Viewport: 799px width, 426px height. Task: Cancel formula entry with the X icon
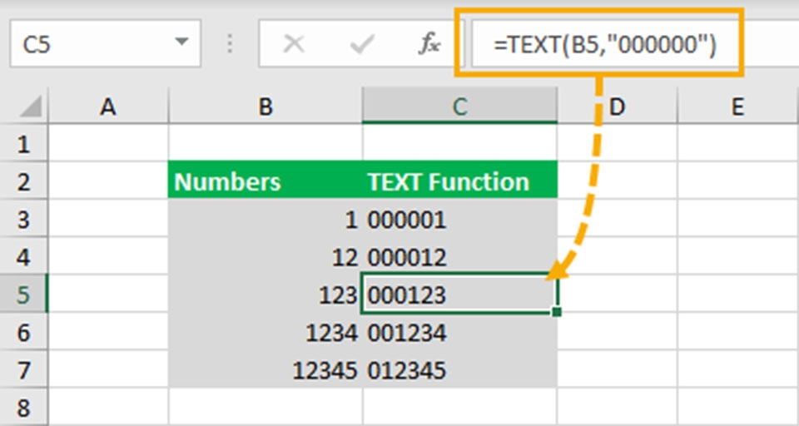point(294,44)
